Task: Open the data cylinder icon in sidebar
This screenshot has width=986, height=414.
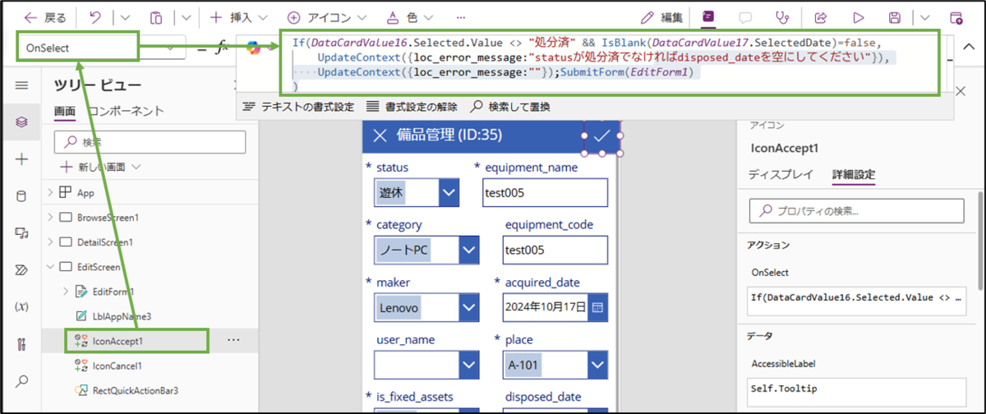Action: 21,196
